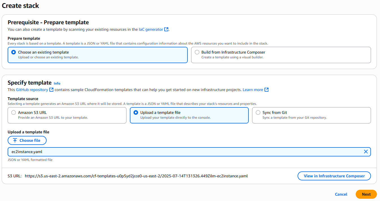
Task: Click the 'Prepare template' label
Action: tap(24, 38)
